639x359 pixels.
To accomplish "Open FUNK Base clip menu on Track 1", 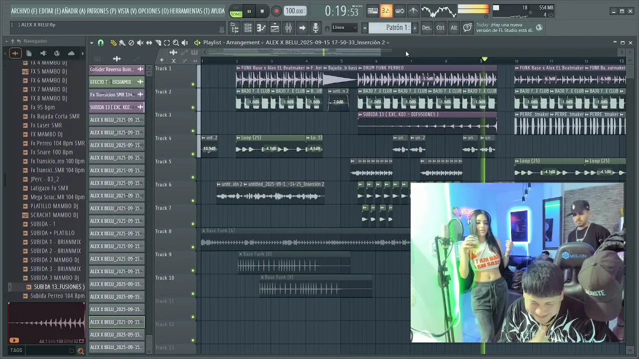I will 239,68.
